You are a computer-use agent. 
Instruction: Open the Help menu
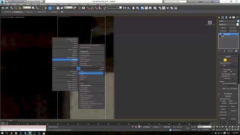[x=109, y=4]
